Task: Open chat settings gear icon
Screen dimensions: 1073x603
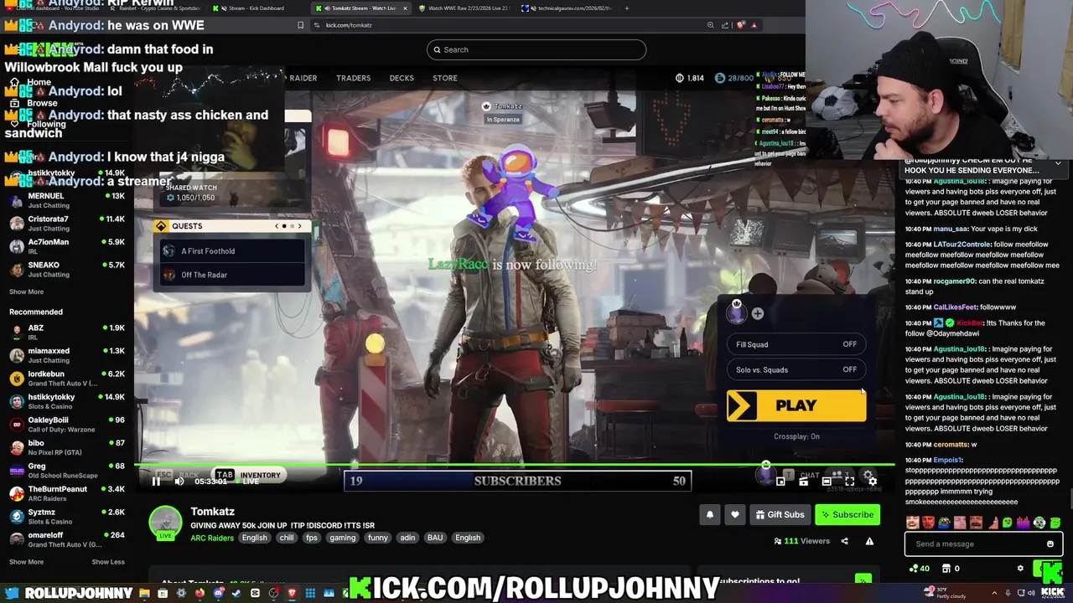Action: pos(1020,569)
